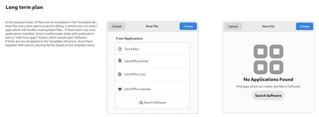Click the No Applications Found title

(268, 79)
